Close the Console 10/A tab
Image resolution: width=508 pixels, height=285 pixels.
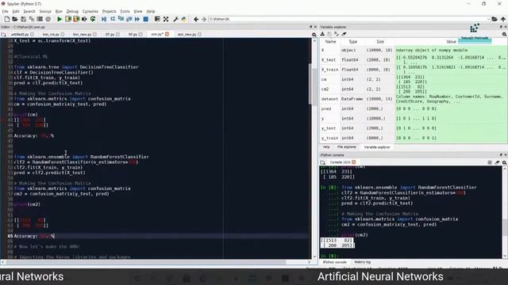pos(354,162)
